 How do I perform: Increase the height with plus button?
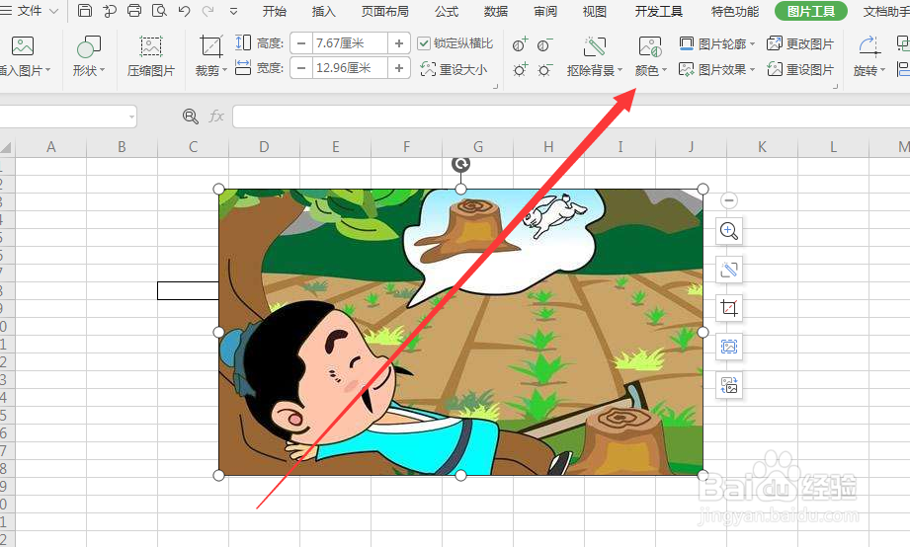coord(399,43)
